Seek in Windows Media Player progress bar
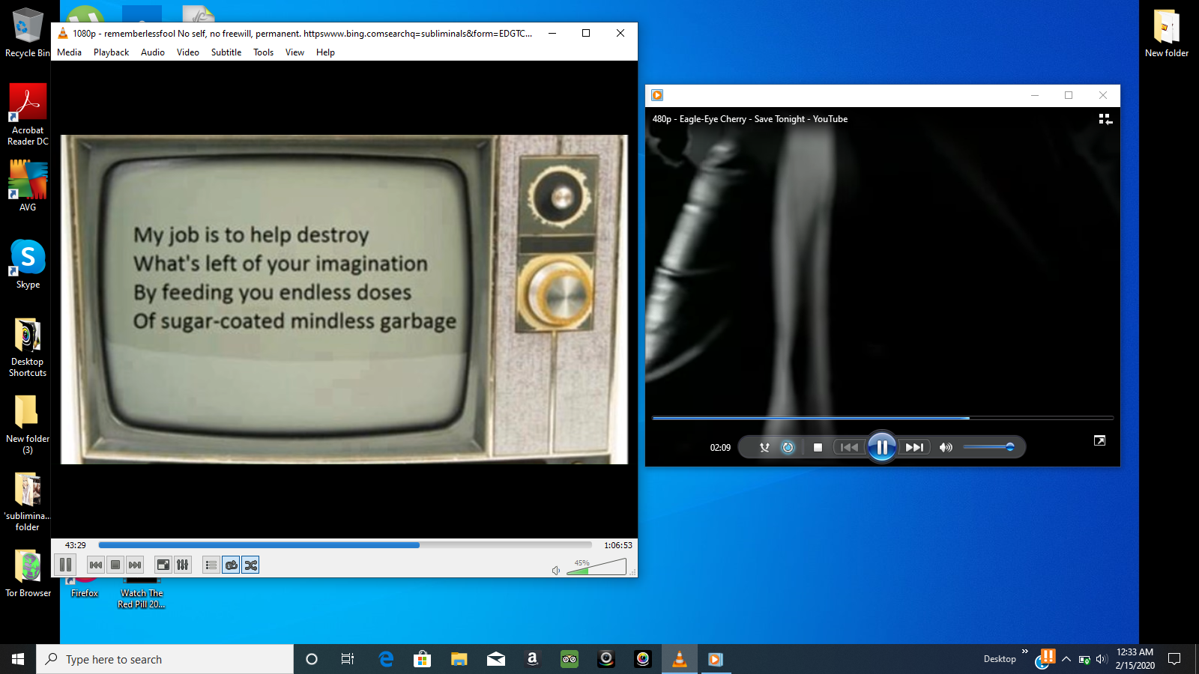 pos(883,418)
